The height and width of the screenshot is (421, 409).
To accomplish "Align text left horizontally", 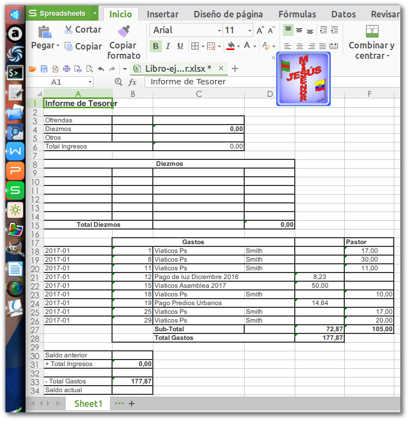I will [x=288, y=46].
